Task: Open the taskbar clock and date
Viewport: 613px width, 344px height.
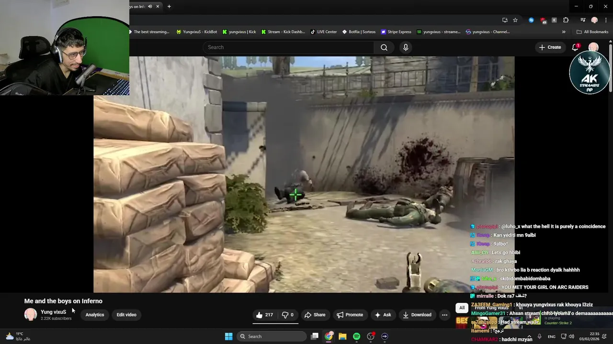Action: (x=589, y=336)
